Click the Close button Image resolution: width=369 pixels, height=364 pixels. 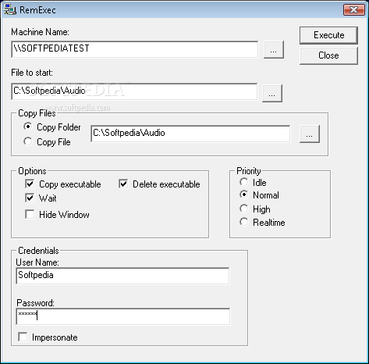point(328,55)
